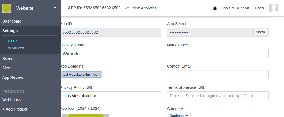This screenshot has width=284, height=117.
Task: Show the App Secret
Action: tap(260, 32)
